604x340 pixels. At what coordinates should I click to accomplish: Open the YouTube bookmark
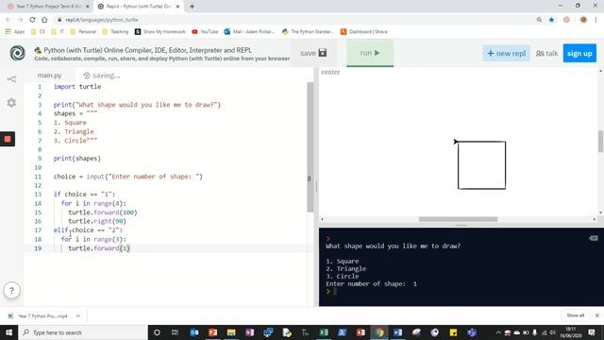click(x=205, y=31)
